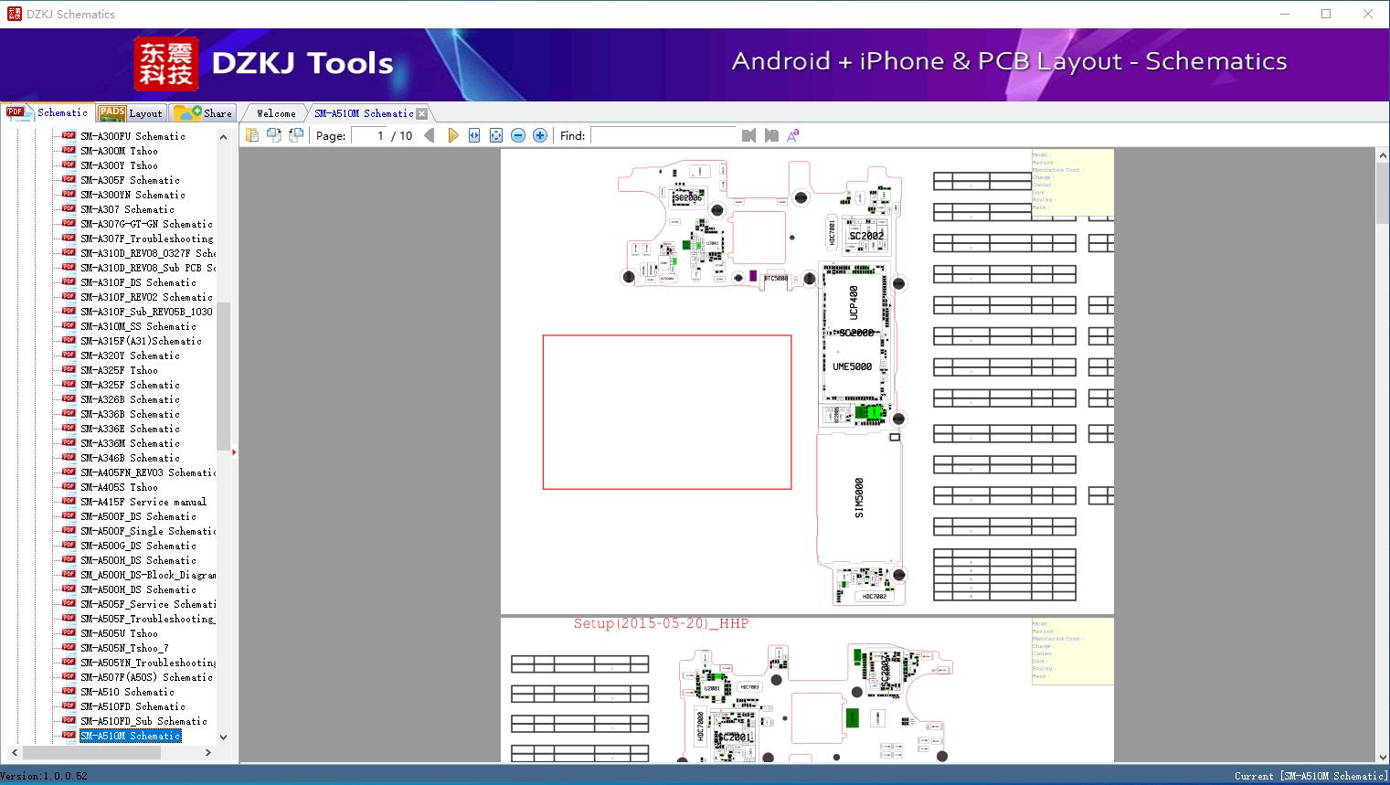Click the copy document icon in toolbar
Viewport: 1390px width, 785px height.
(252, 135)
